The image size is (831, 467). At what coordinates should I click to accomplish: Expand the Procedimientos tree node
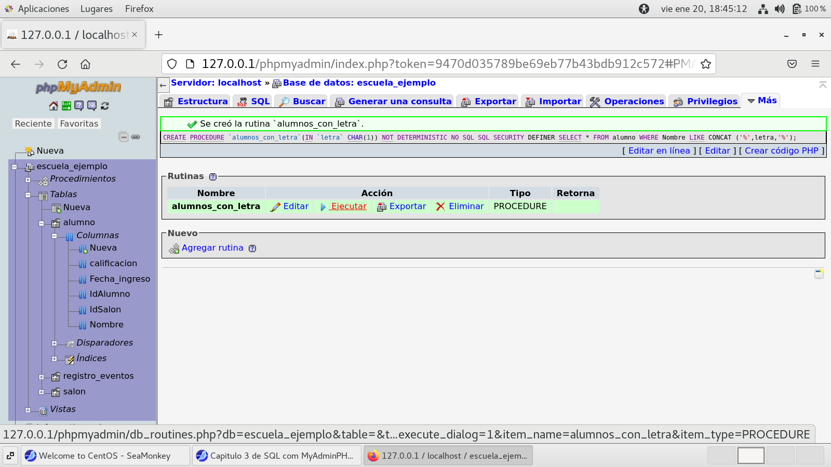28,180
